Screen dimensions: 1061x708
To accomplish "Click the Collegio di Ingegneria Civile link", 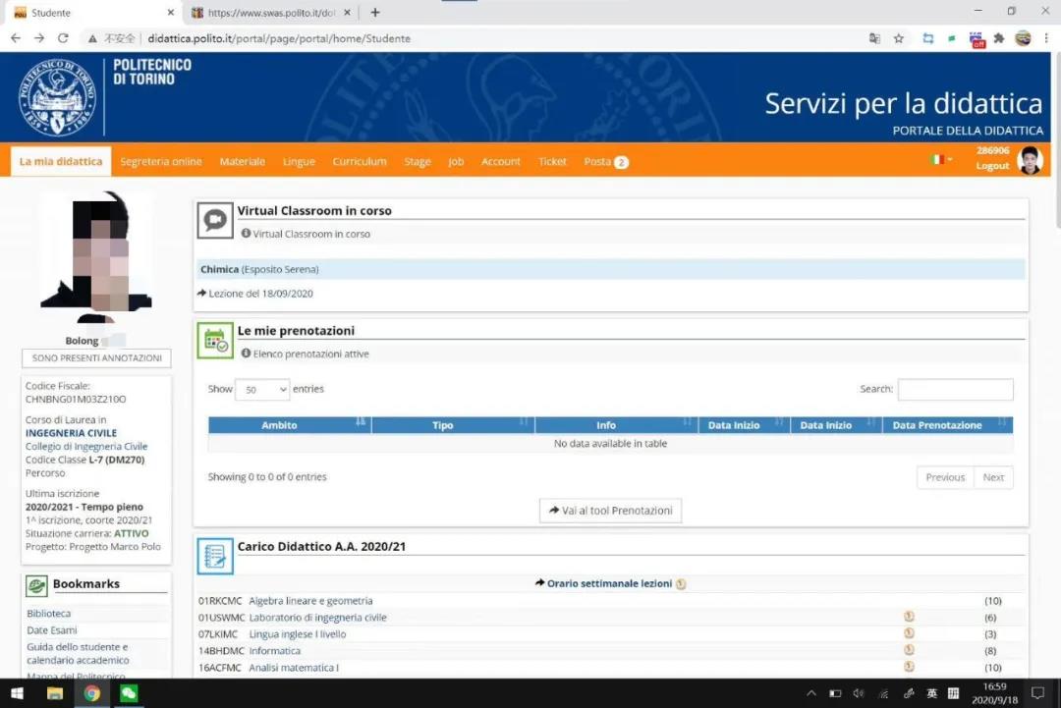I will (x=85, y=446).
